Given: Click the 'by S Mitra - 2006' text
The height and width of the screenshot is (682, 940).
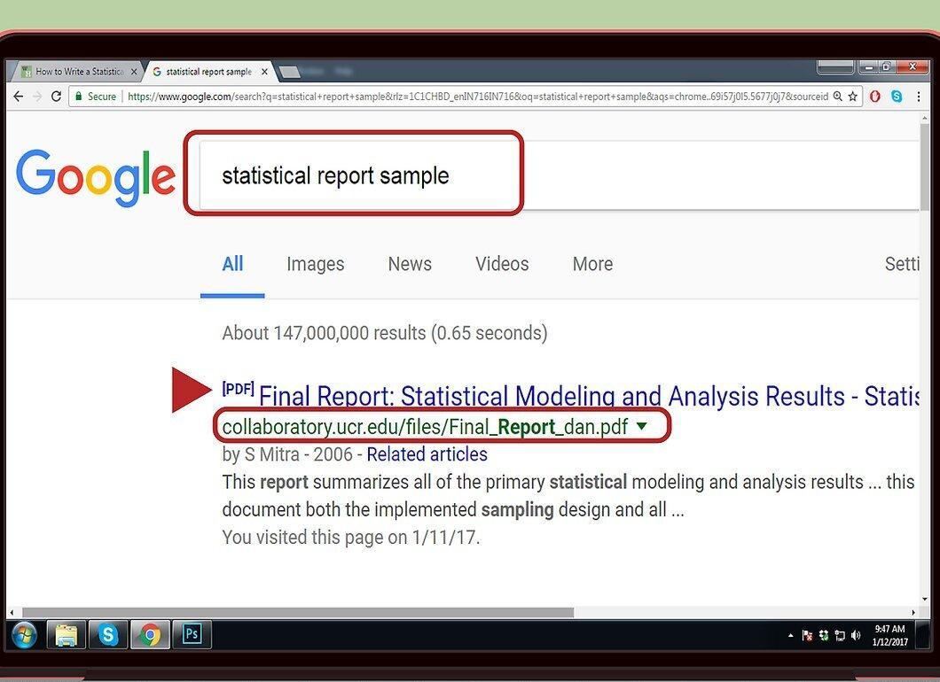Looking at the screenshot, I should tap(287, 454).
